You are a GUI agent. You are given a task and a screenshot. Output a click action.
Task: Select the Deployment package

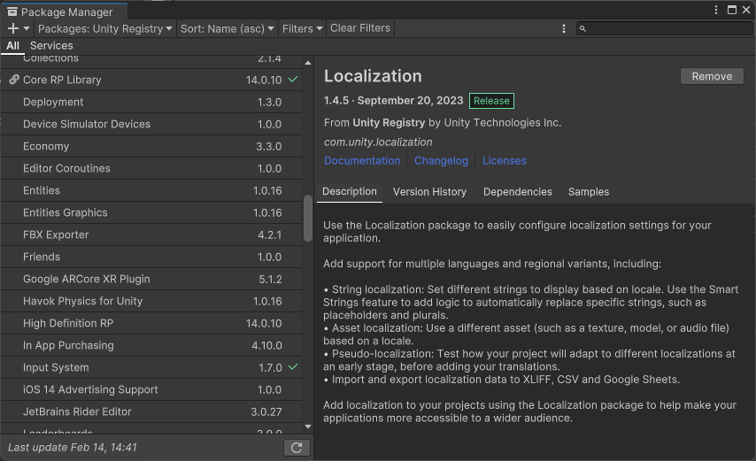click(151, 102)
